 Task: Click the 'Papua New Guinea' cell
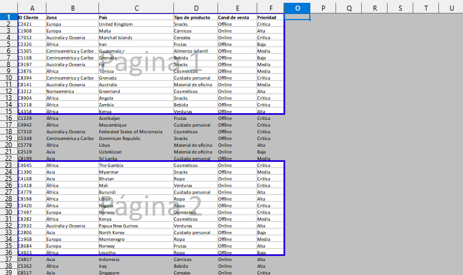tap(119, 226)
